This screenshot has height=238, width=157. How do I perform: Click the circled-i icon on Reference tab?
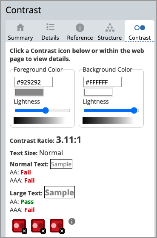tap(80, 28)
